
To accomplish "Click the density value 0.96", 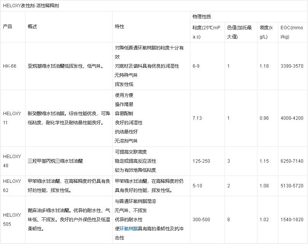I will click(x=264, y=118).
